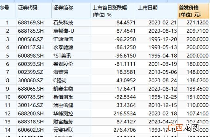This screenshot has height=137, width=210.
Task: Select security code 600898.SH
Action: coord(31,56)
